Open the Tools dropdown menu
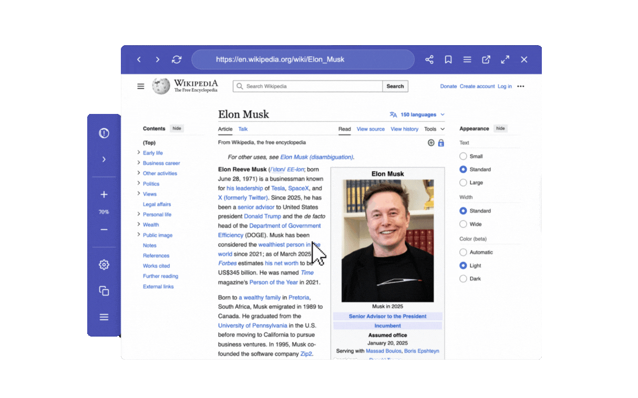Screen dimensions: 638x398 [435, 129]
